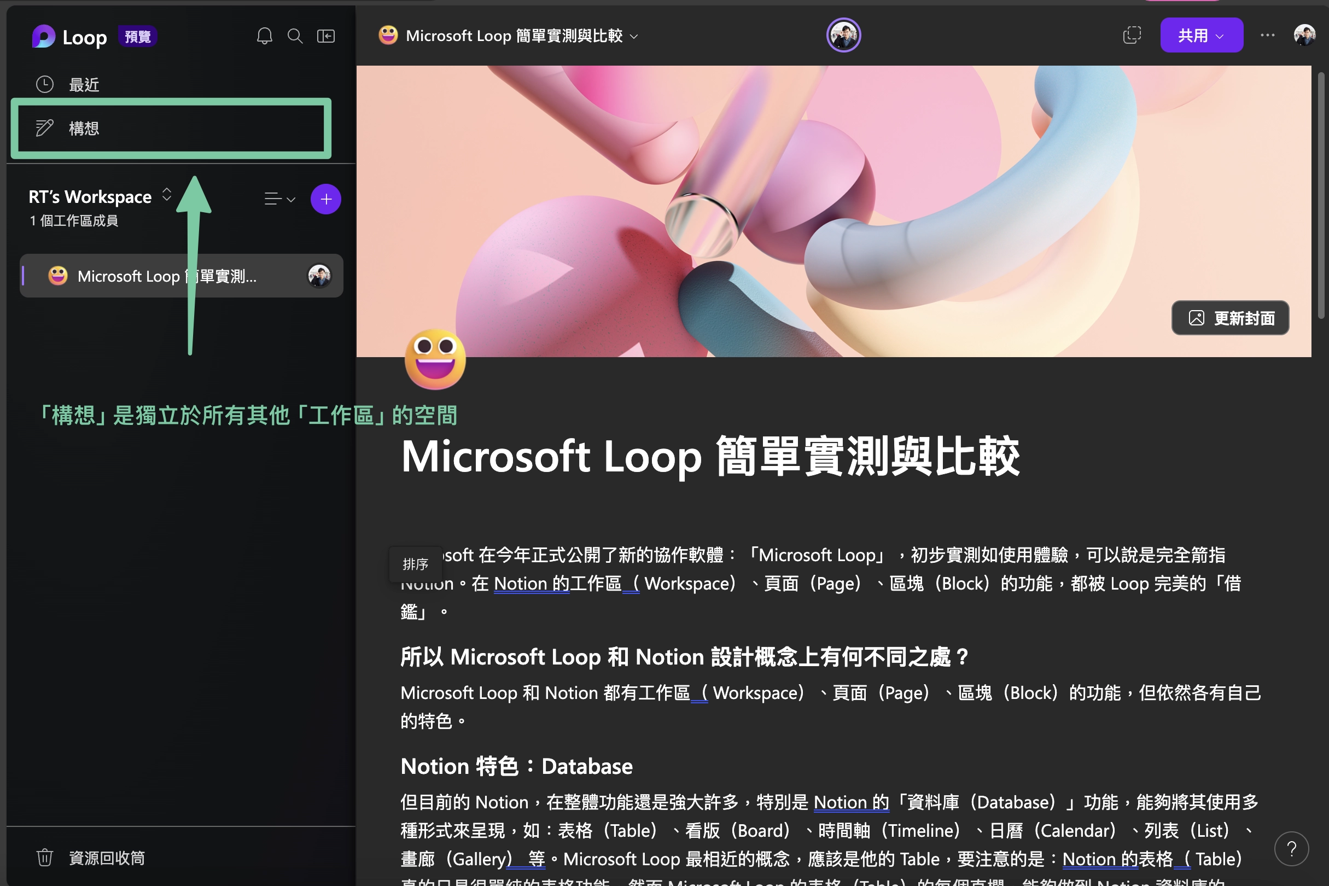Select the Microsoft Loop 簡單實測 page in sidebar
The width and height of the screenshot is (1329, 886).
click(x=182, y=276)
